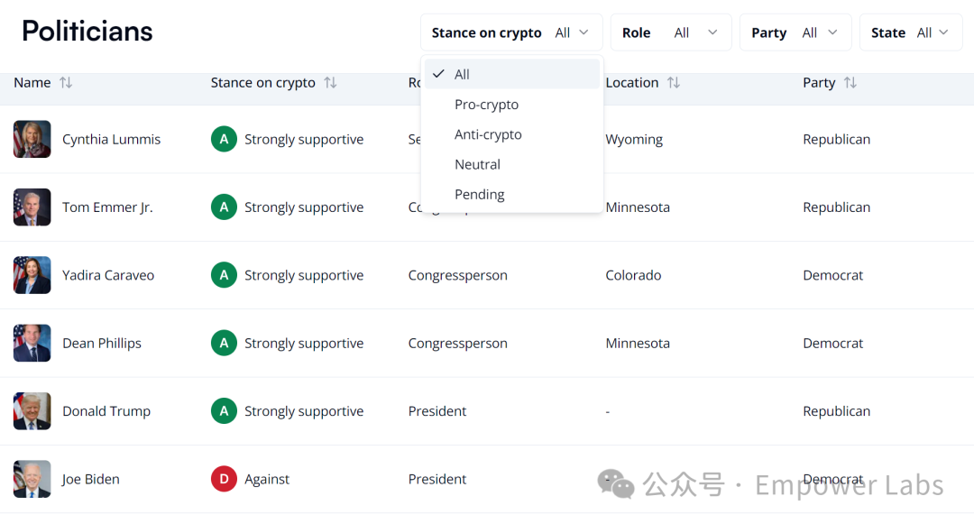Collapse the Stance on crypto dropdown
This screenshot has width=974, height=524.
tap(510, 32)
